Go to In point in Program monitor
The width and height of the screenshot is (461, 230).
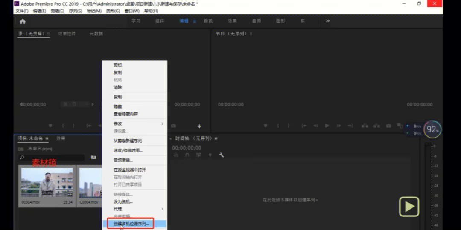pyautogui.click(x=304, y=126)
